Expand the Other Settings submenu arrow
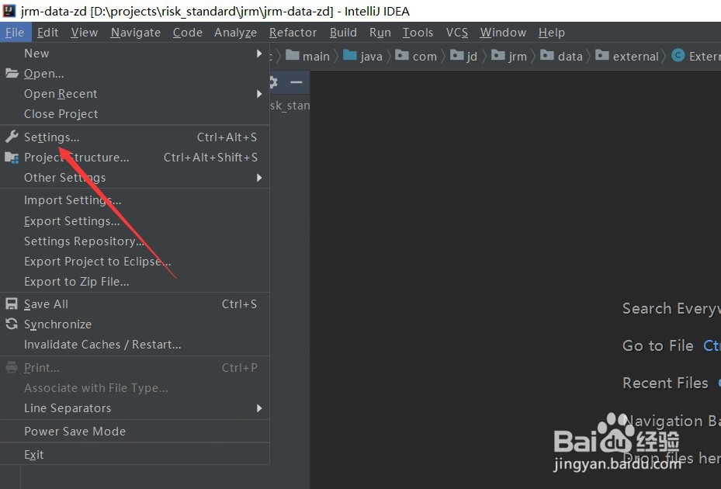The image size is (721, 489). coord(259,178)
